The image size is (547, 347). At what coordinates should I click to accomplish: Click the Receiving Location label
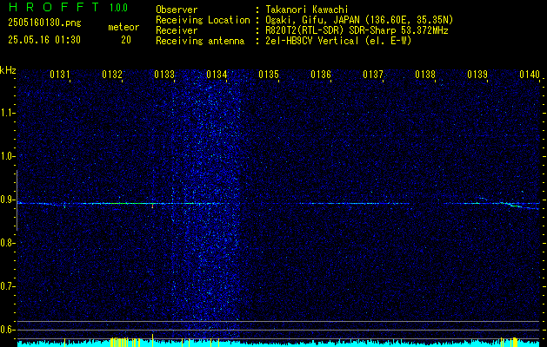tap(203, 20)
